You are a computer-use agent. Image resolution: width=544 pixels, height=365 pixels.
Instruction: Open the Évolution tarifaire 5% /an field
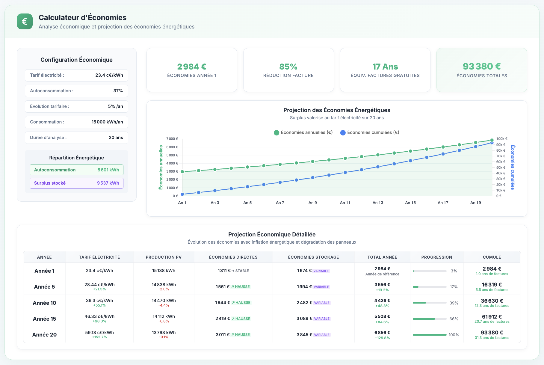pyautogui.click(x=76, y=106)
